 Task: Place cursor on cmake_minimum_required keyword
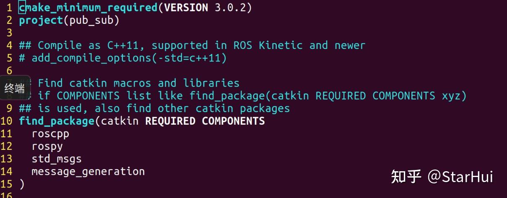[x=88, y=8]
